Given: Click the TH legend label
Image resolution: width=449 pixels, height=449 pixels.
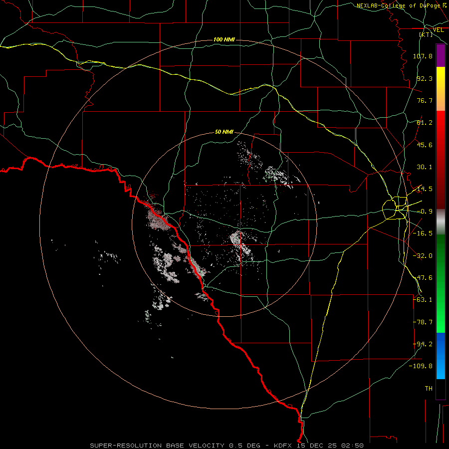Looking at the screenshot, I should point(429,389).
